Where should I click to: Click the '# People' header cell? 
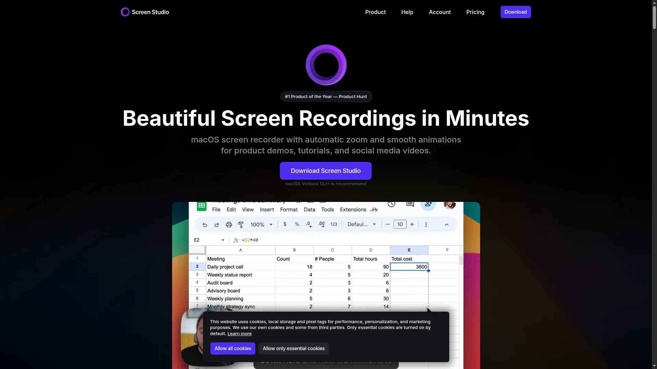333,259
